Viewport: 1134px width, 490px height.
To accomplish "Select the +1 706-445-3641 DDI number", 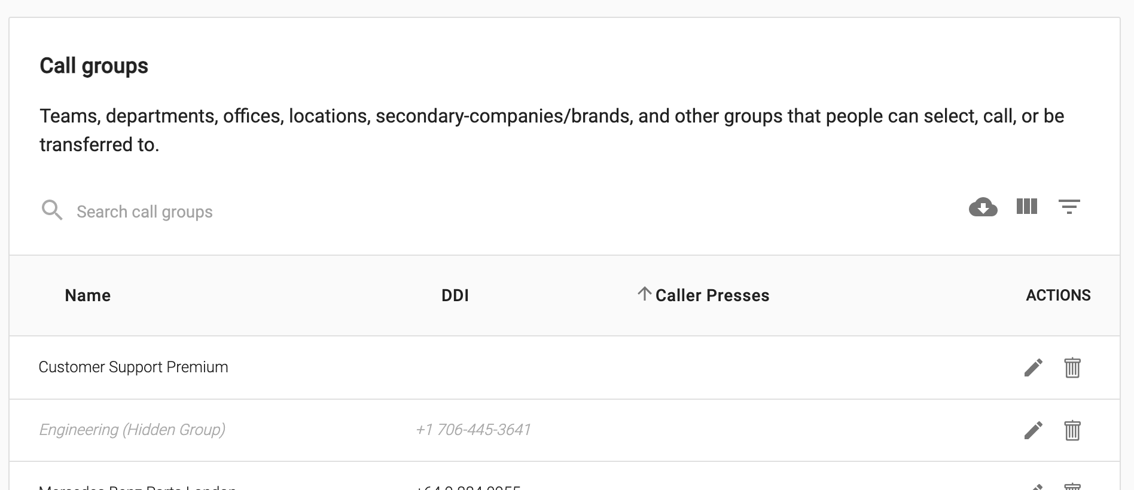I will click(x=473, y=430).
